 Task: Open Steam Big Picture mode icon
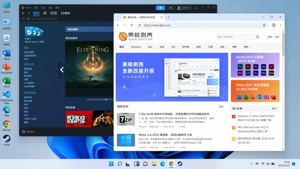[x=196, y=8]
